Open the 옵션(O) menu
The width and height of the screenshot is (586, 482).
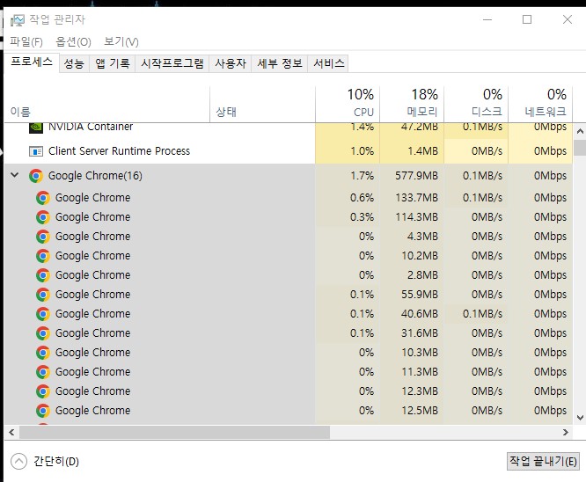pos(73,41)
